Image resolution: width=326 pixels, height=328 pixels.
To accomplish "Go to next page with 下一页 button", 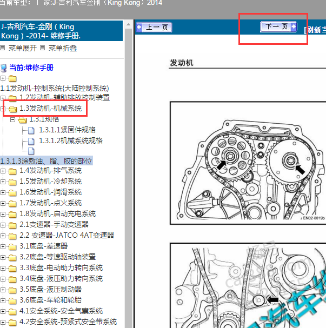I will pyautogui.click(x=278, y=27).
